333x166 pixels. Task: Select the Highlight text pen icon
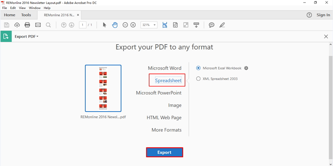222,25
